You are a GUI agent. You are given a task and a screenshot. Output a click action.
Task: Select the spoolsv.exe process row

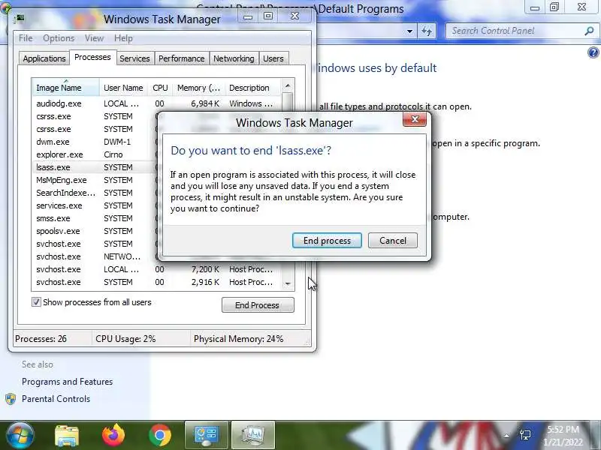point(95,231)
